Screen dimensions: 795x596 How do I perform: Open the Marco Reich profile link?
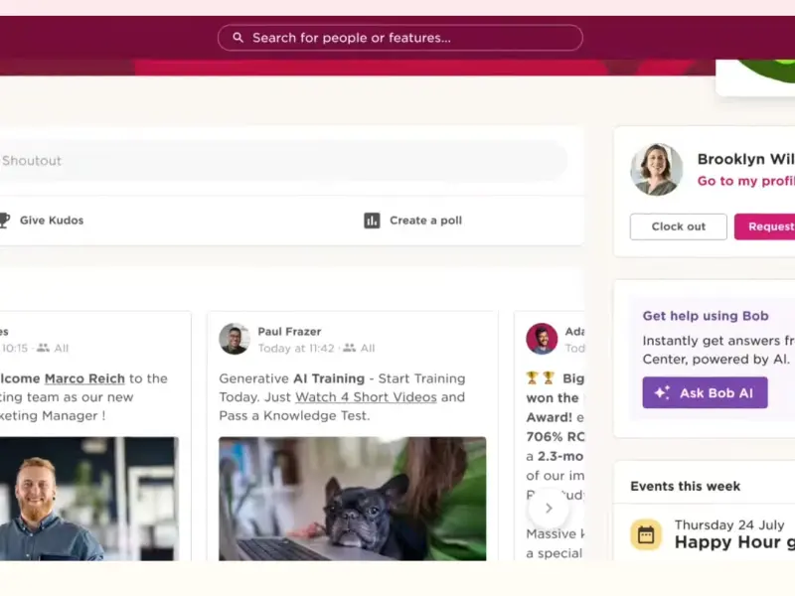click(x=84, y=378)
